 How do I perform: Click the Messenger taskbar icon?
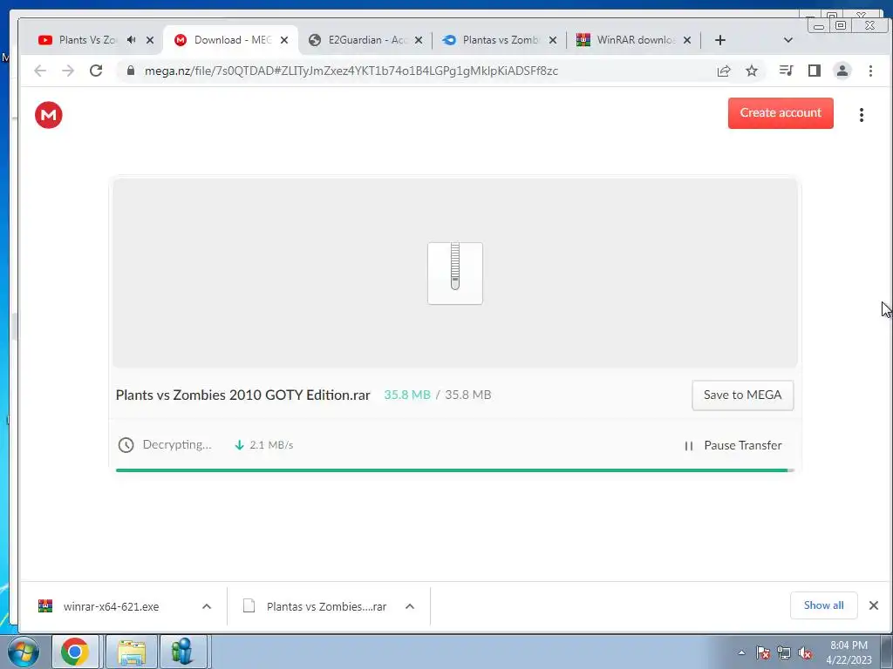coord(182,652)
